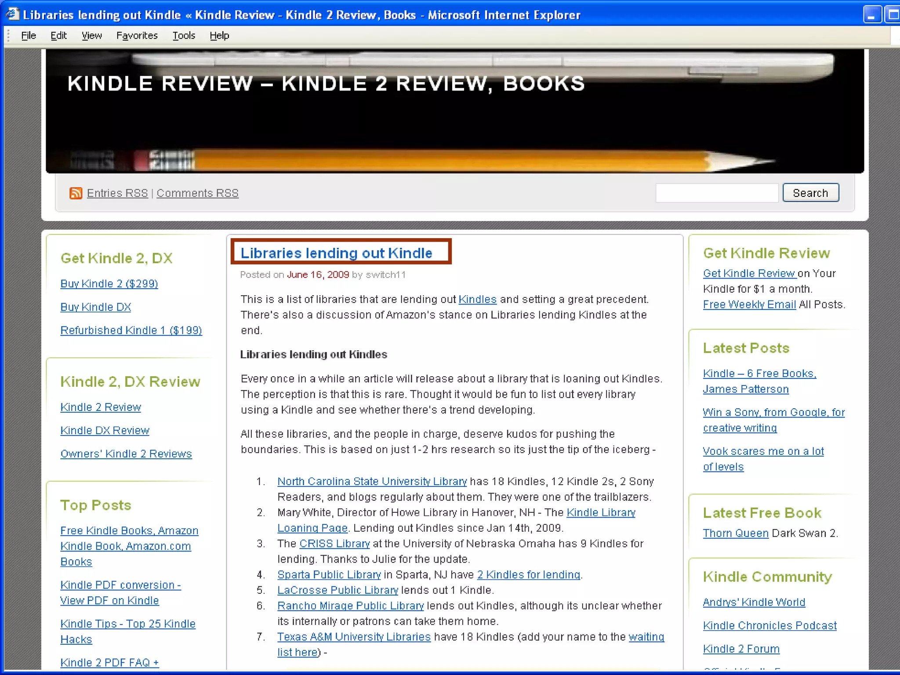Open the Entries RSS link
900x675 pixels.
pyautogui.click(x=117, y=193)
